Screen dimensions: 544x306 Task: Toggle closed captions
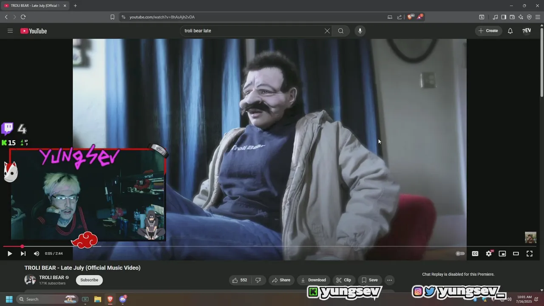[475, 253]
